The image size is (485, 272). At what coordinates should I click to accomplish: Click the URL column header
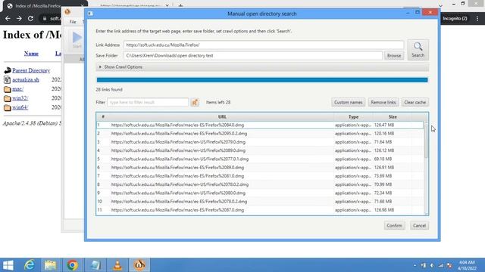pyautogui.click(x=222, y=117)
